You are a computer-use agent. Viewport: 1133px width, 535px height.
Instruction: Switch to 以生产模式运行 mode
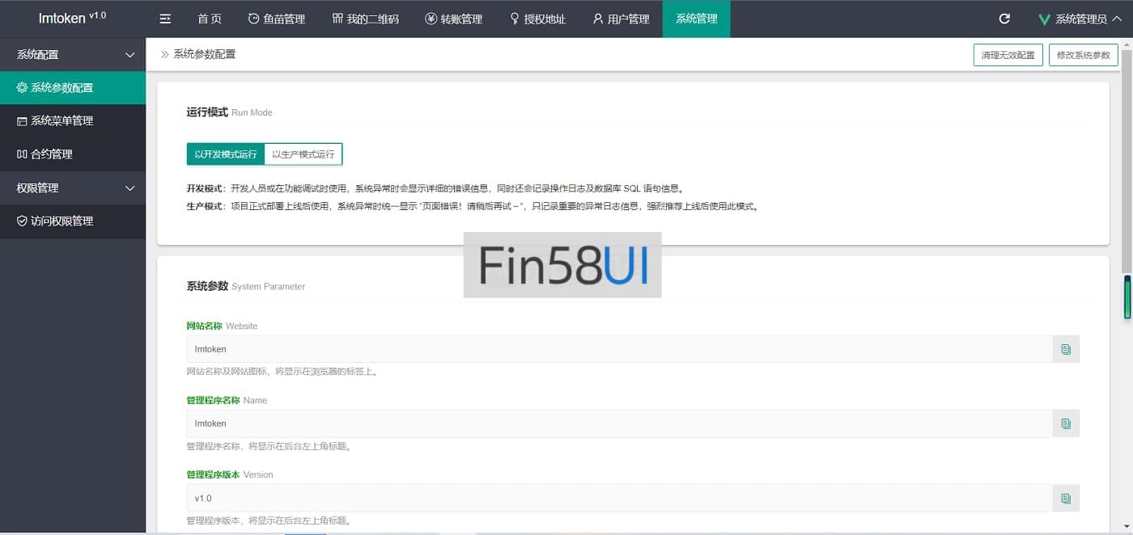coord(303,154)
